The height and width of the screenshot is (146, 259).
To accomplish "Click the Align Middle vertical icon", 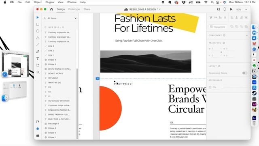I will (x=216, y=17).
